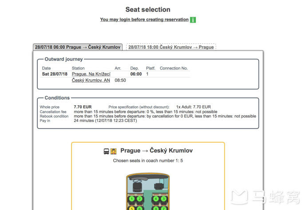The height and width of the screenshot is (210, 302).
Task: Switch to the return Český Krumlov → Prague tab
Action: coord(171,47)
